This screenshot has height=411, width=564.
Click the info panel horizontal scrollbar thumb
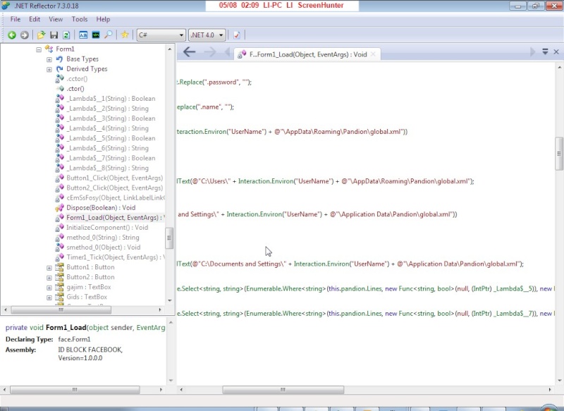75,389
